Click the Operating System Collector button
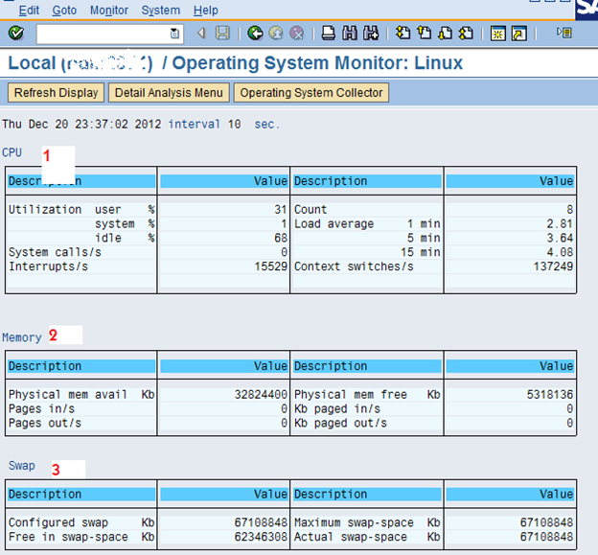The height and width of the screenshot is (555, 598). (x=311, y=93)
